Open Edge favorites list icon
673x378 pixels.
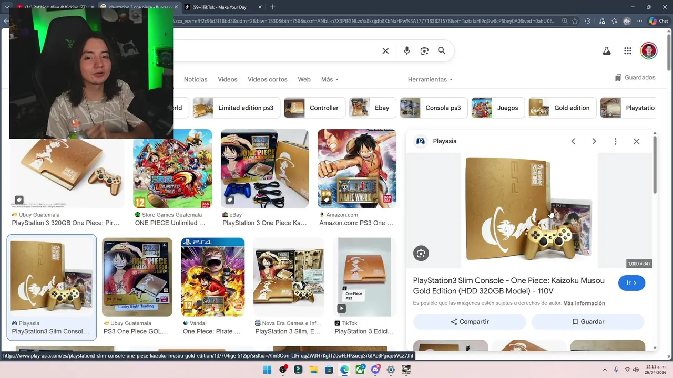614,22
